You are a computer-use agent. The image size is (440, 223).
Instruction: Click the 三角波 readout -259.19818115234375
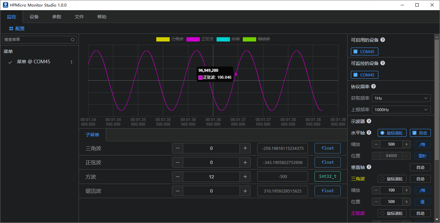coord(282,148)
